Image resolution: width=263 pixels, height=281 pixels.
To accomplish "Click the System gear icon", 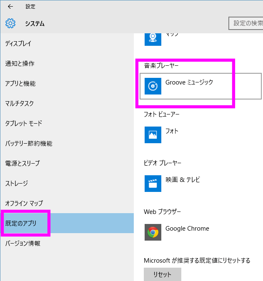I will (10, 23).
